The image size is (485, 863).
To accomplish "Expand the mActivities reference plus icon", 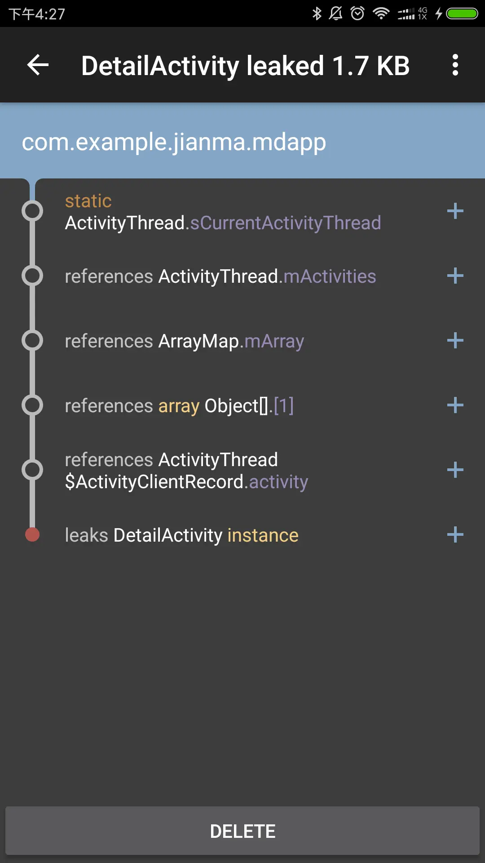I will coord(455,276).
